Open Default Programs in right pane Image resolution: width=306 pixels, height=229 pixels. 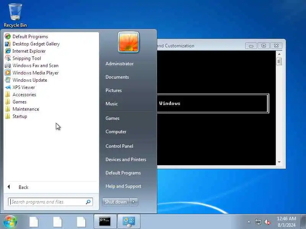coord(123,173)
